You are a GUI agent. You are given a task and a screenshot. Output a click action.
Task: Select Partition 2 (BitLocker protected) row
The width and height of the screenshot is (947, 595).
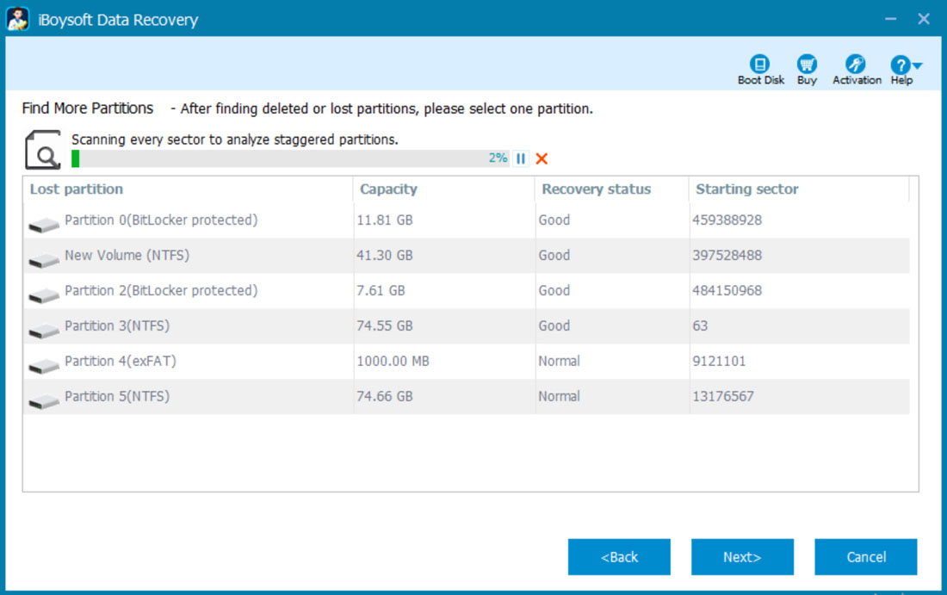click(x=161, y=291)
